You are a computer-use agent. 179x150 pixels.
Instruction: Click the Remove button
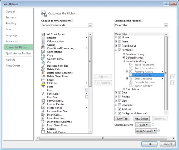103,83
